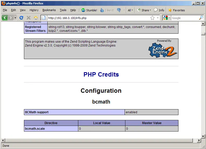
Task: Open the StumbleUpon Info speech bubble
Action: (x=159, y=10)
